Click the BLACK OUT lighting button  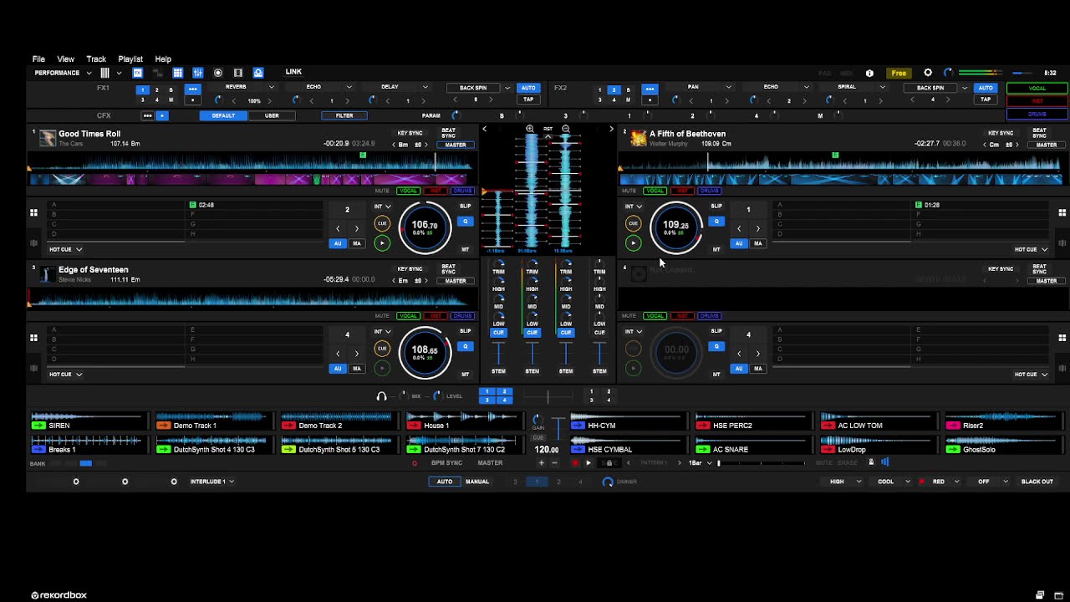pyautogui.click(x=1037, y=482)
